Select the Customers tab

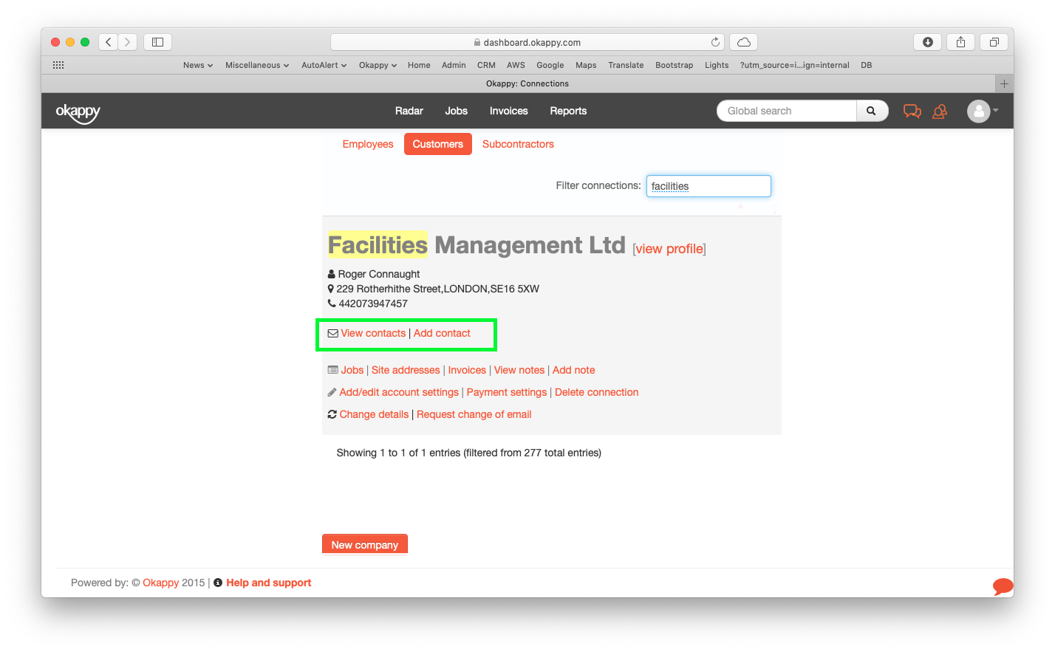[x=438, y=144]
